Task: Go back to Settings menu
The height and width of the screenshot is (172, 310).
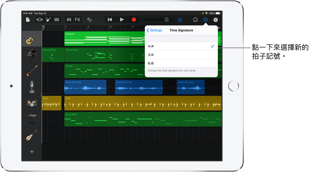Action: tap(154, 30)
